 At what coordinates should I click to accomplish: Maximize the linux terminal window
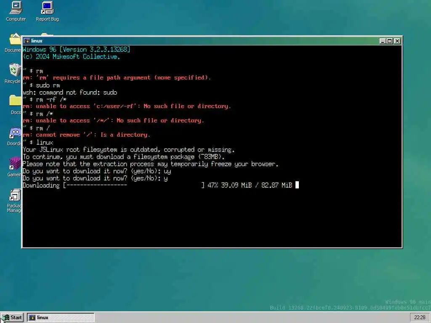pyautogui.click(x=389, y=41)
